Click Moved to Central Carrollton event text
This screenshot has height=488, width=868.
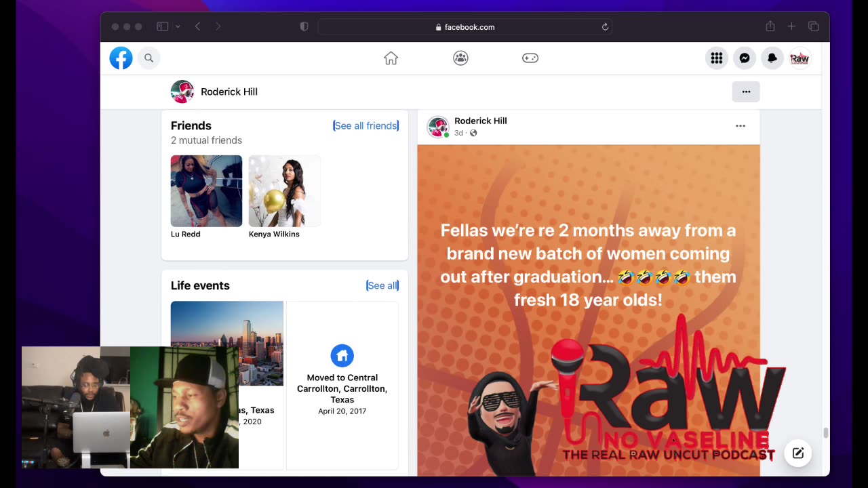[342, 388]
